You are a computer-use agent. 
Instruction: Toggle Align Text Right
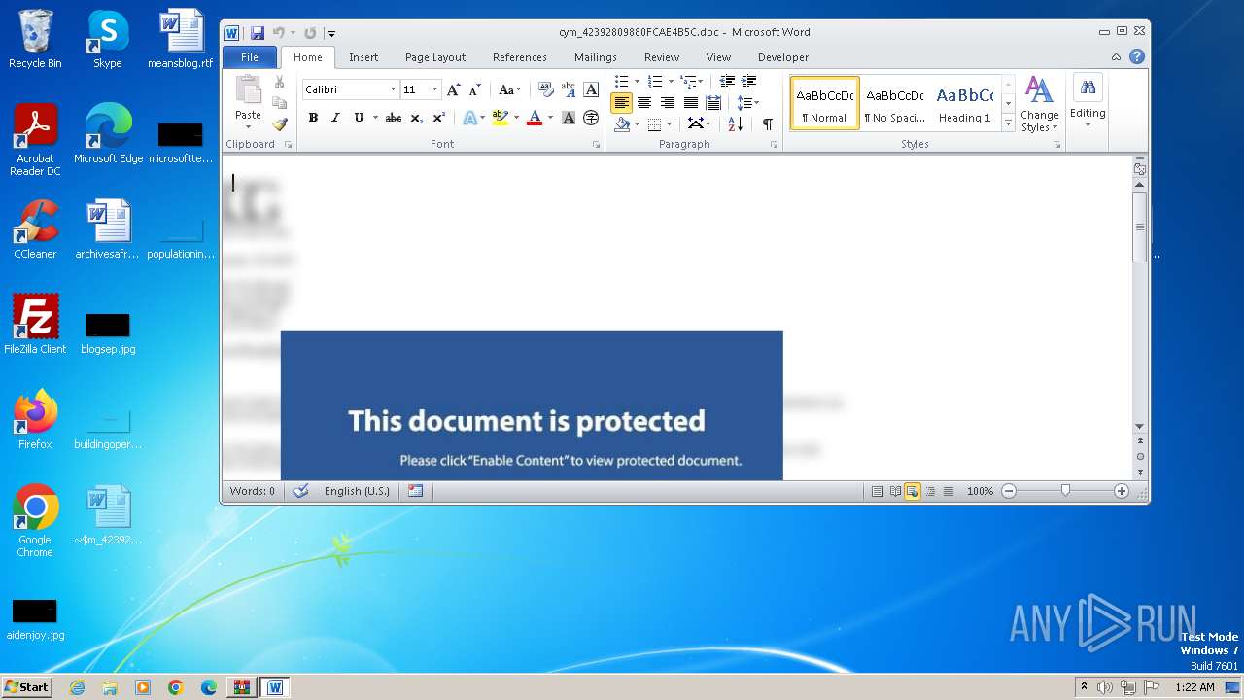(x=667, y=102)
